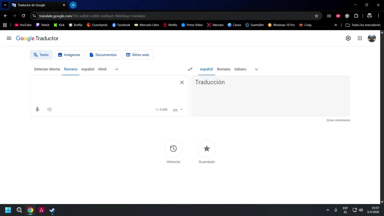Open the Netflix bookmark
This screenshot has width=384, height=216.
pyautogui.click(x=170, y=25)
